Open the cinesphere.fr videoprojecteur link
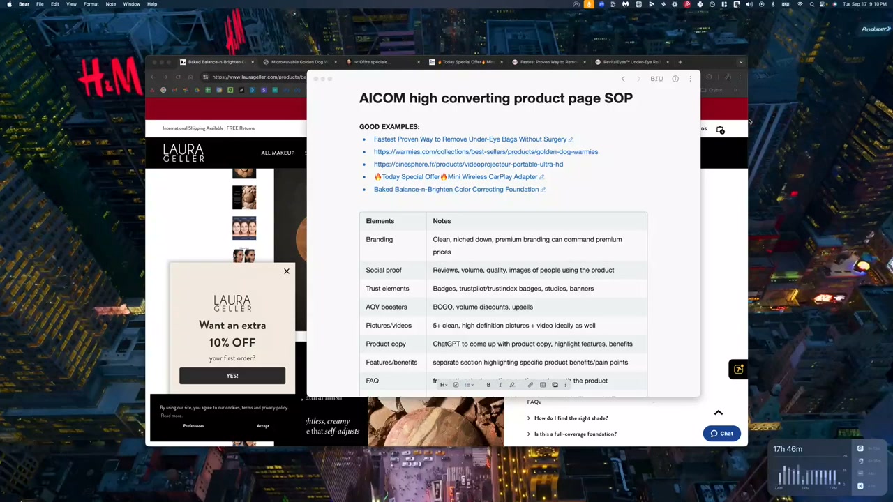 point(468,165)
